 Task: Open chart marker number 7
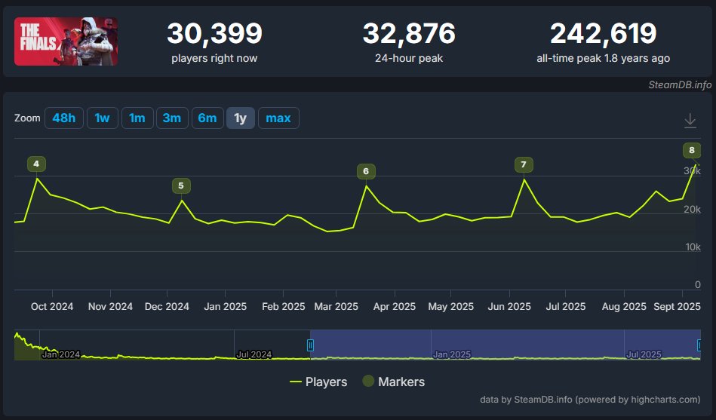[x=524, y=164]
